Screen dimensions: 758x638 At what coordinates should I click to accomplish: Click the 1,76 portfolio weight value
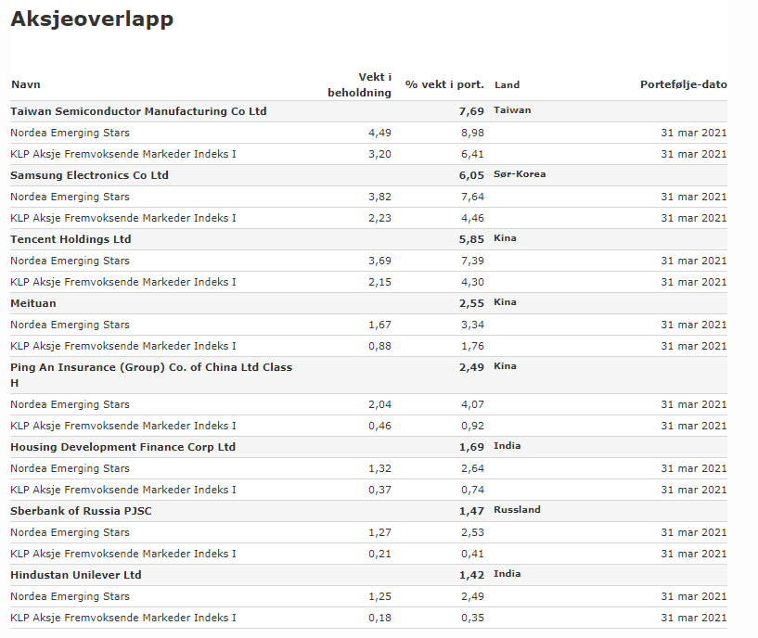tap(472, 346)
